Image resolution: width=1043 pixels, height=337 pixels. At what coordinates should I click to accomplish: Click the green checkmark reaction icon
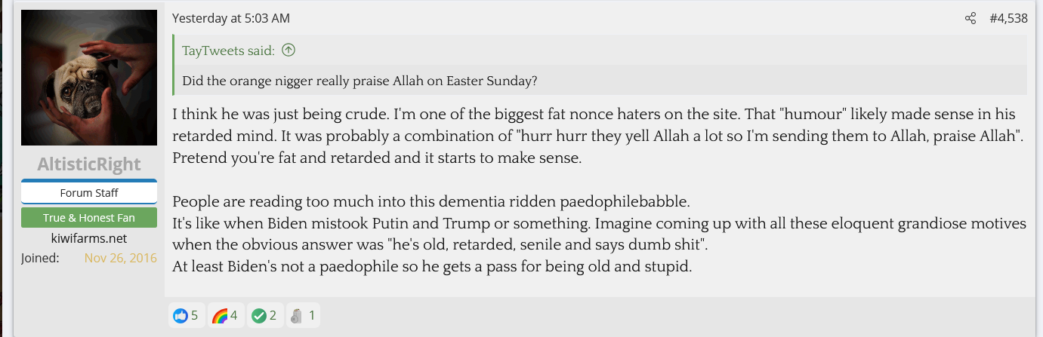point(259,316)
